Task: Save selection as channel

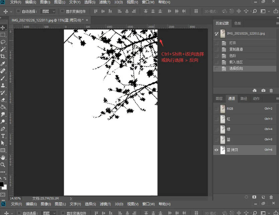Action: 254,197
